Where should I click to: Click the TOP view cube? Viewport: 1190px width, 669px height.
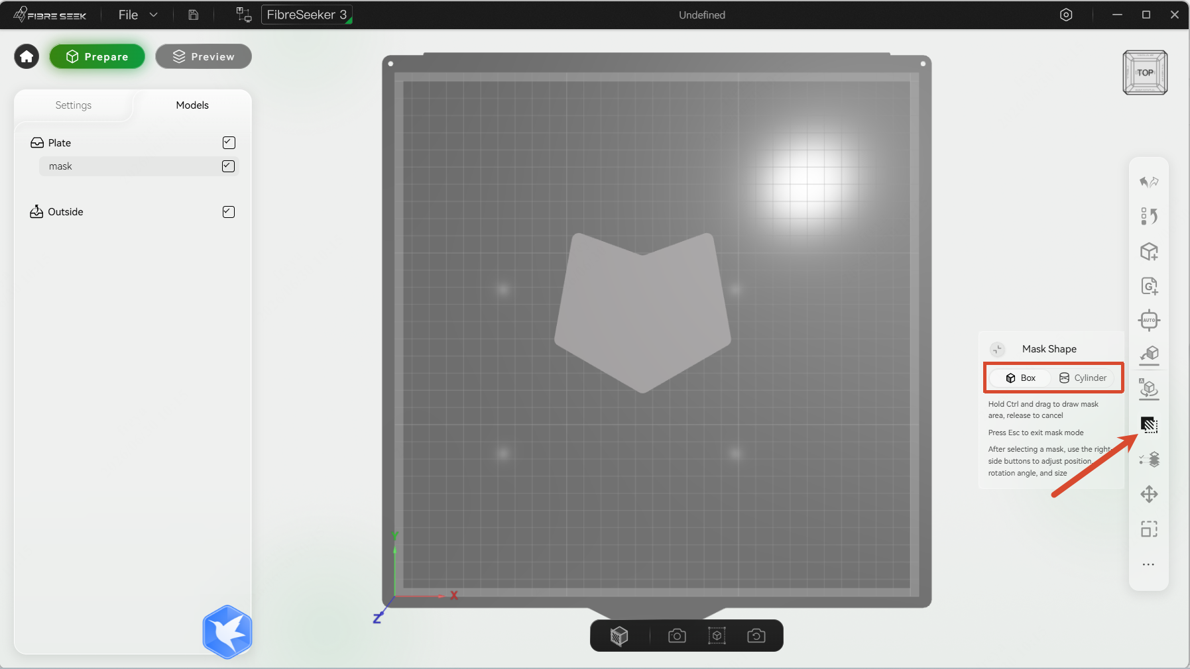1145,73
